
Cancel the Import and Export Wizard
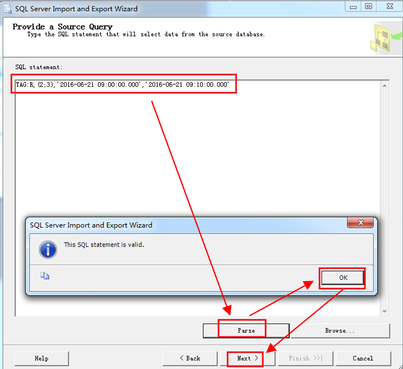[x=363, y=359]
